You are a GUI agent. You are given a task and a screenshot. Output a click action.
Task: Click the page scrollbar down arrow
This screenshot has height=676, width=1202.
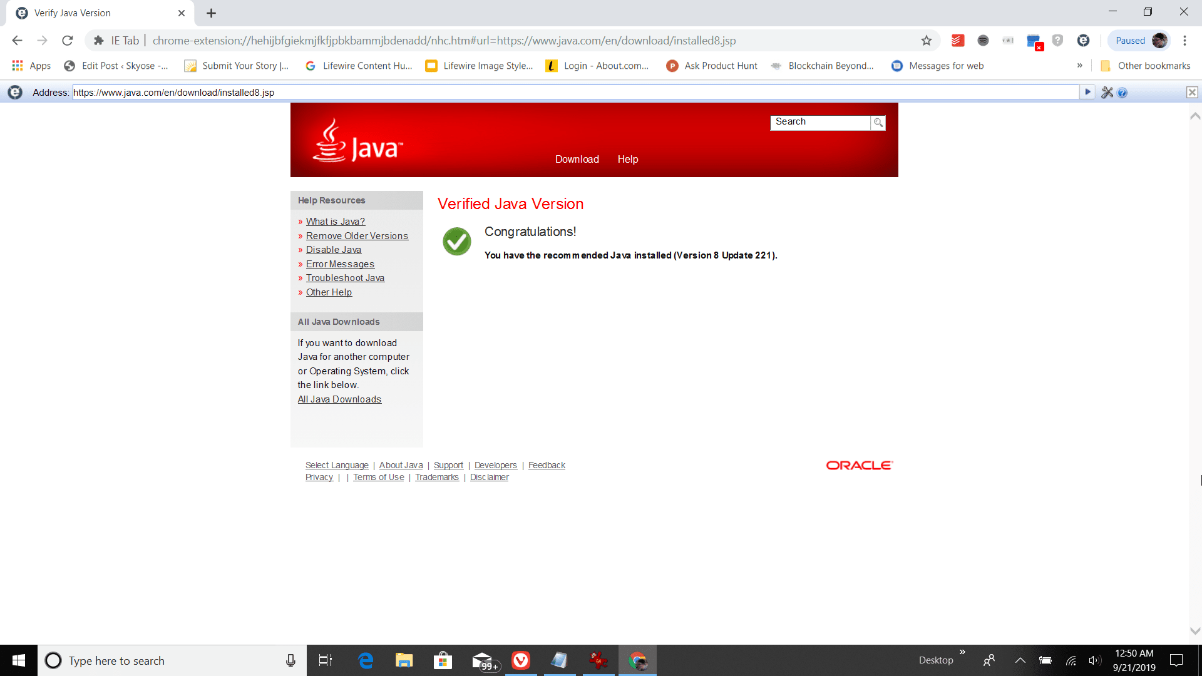(1195, 631)
